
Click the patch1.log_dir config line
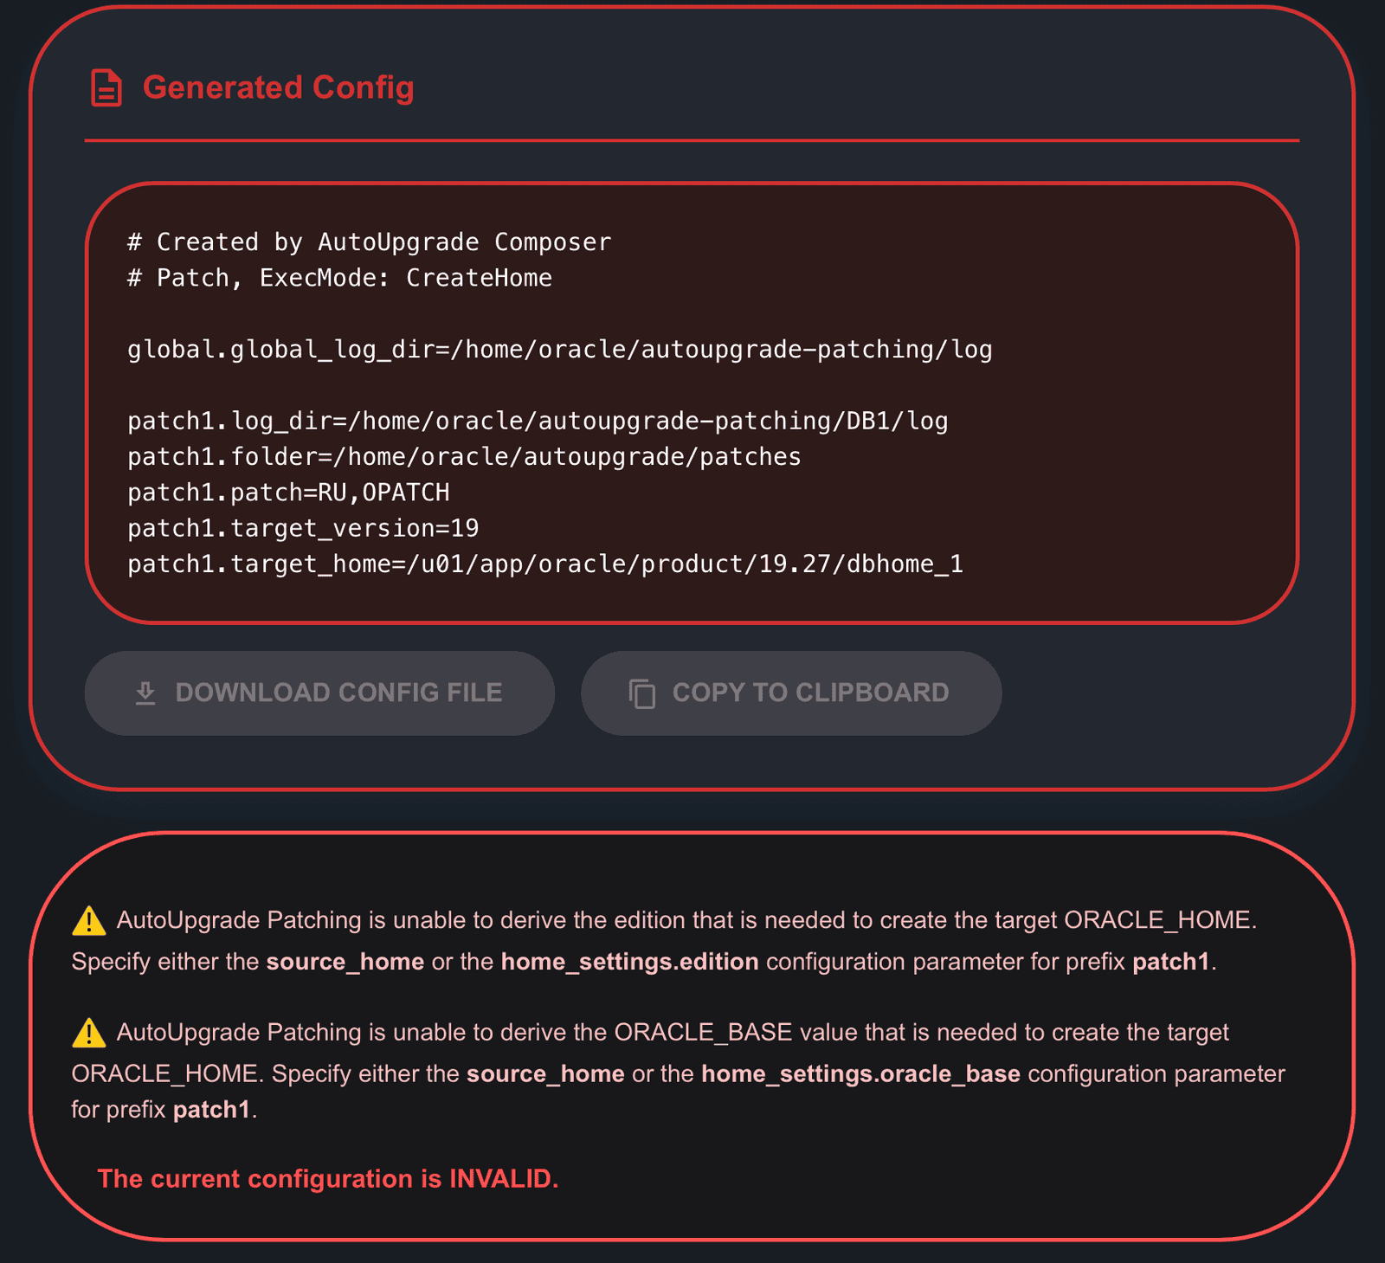538,421
